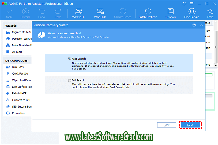Open the Tools toolbar item

point(210,13)
